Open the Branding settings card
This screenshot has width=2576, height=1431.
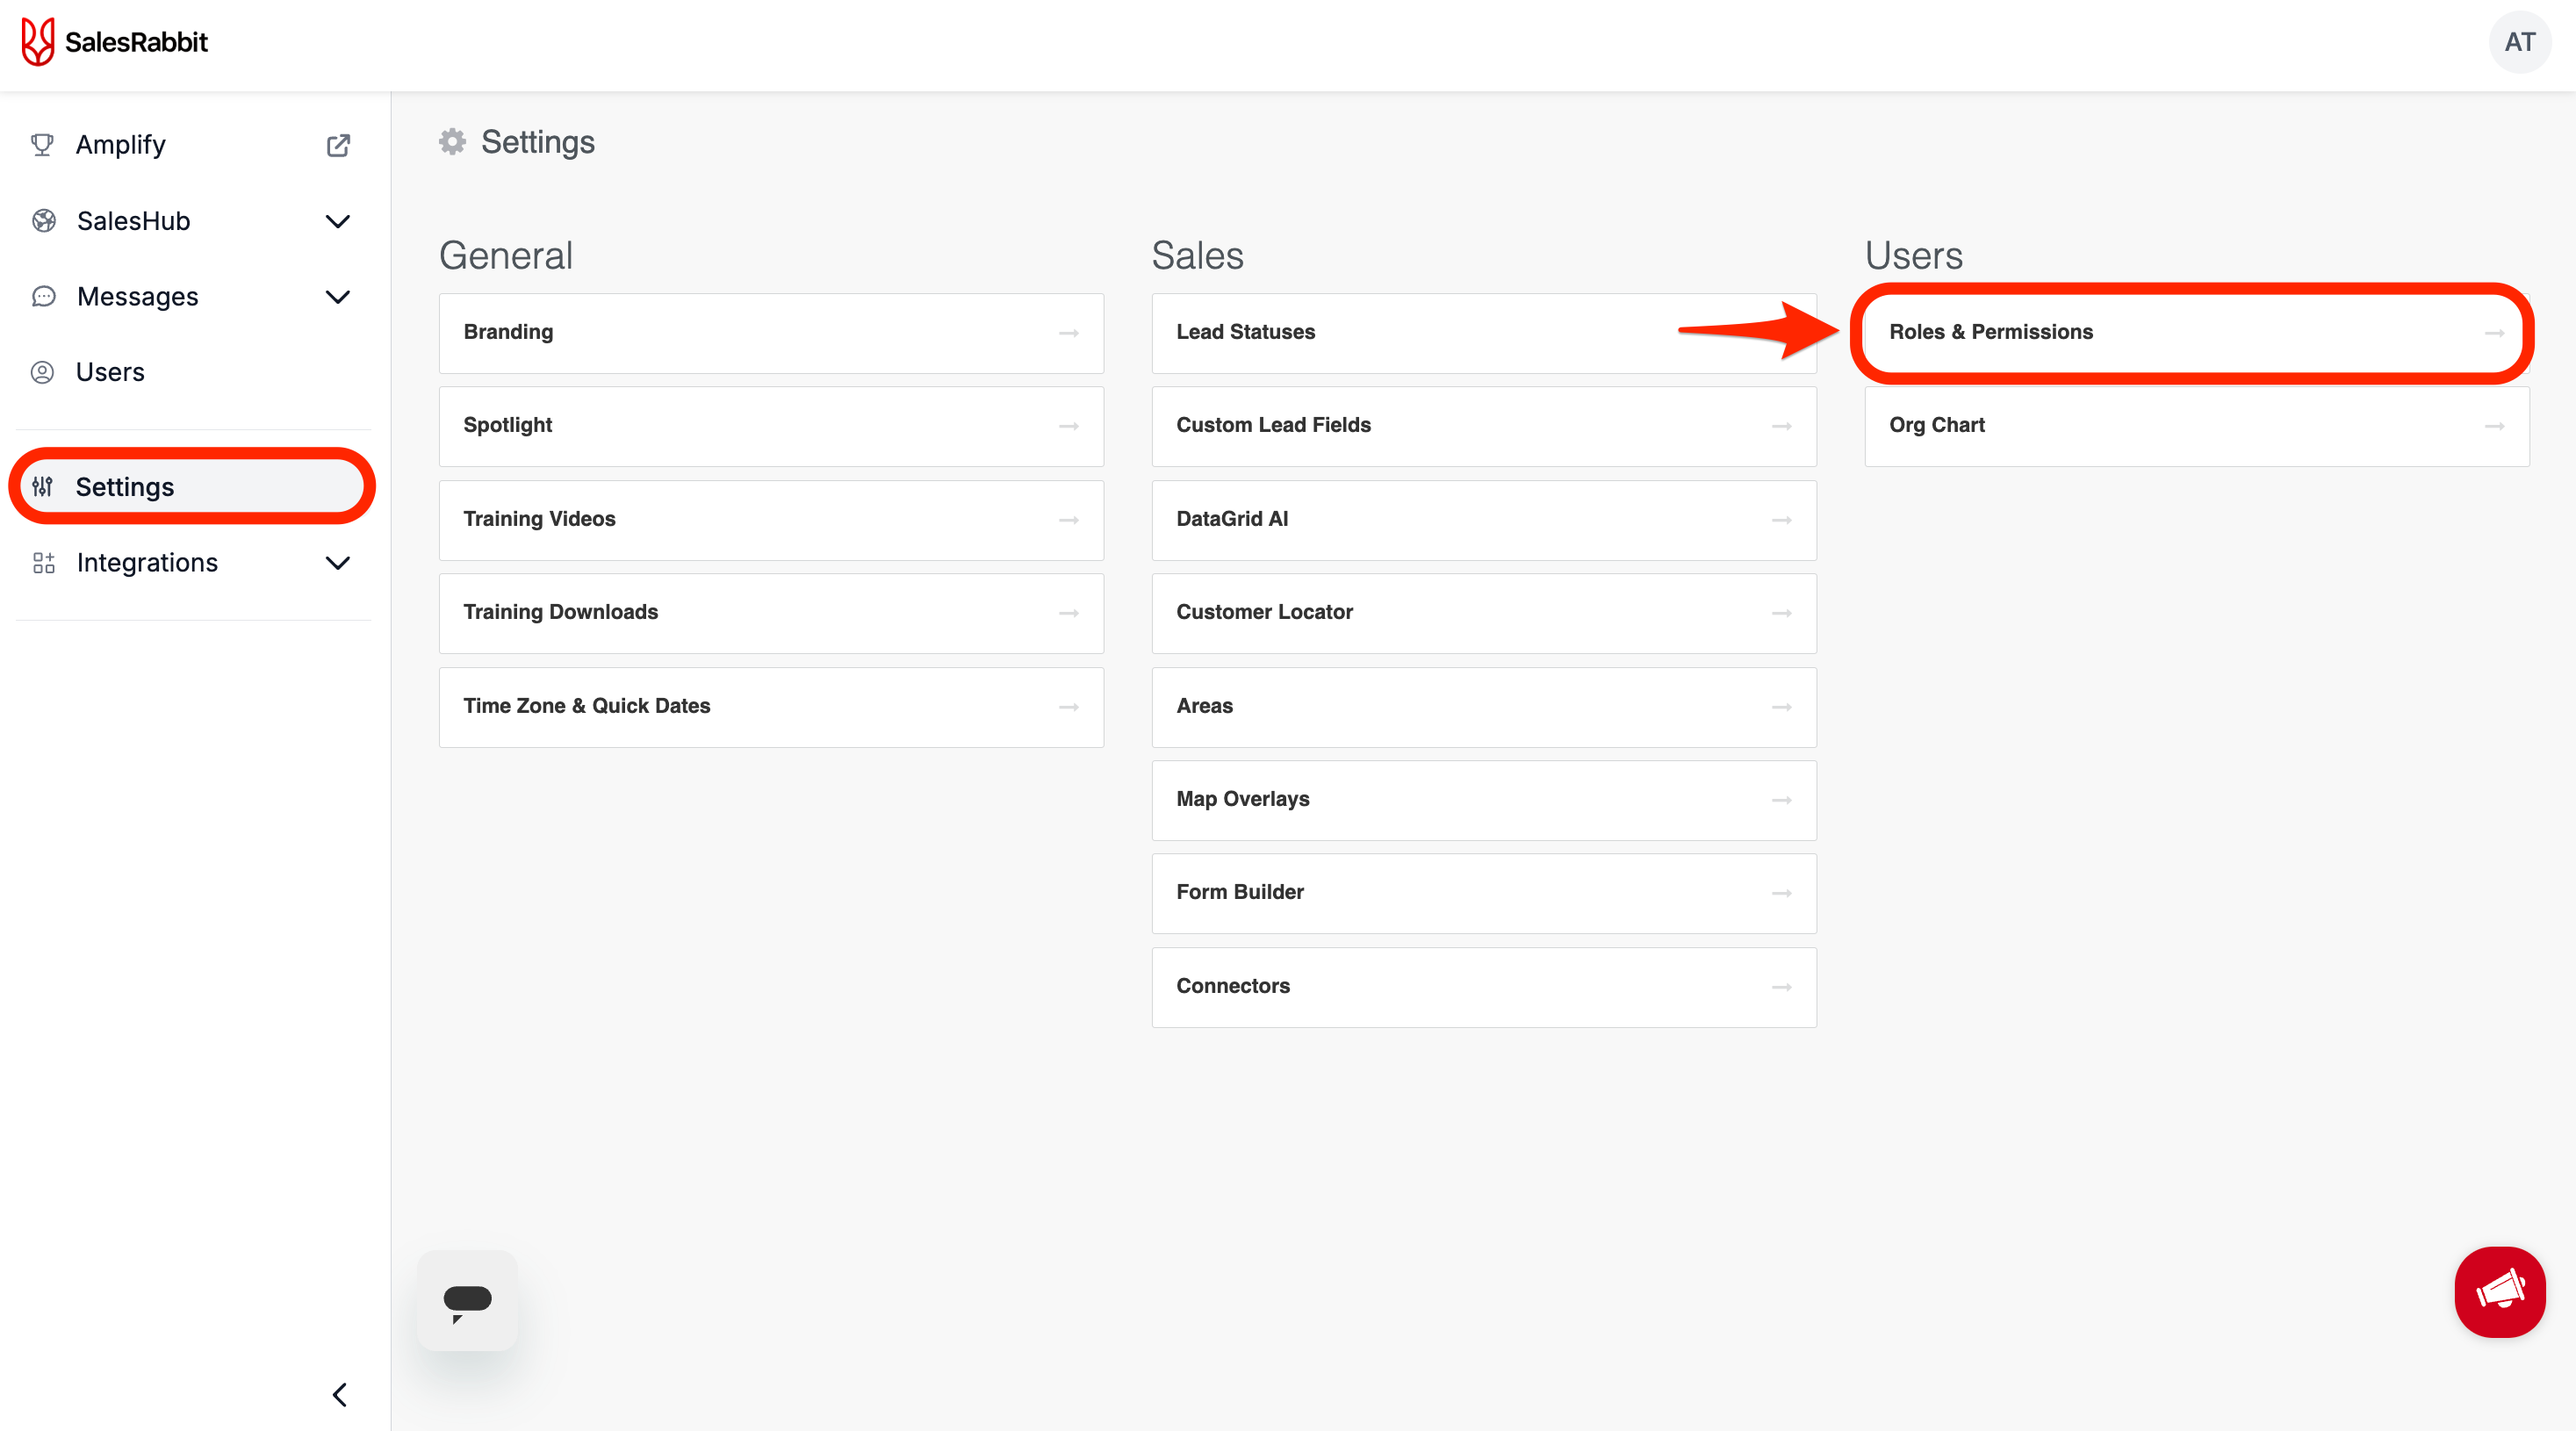770,332
